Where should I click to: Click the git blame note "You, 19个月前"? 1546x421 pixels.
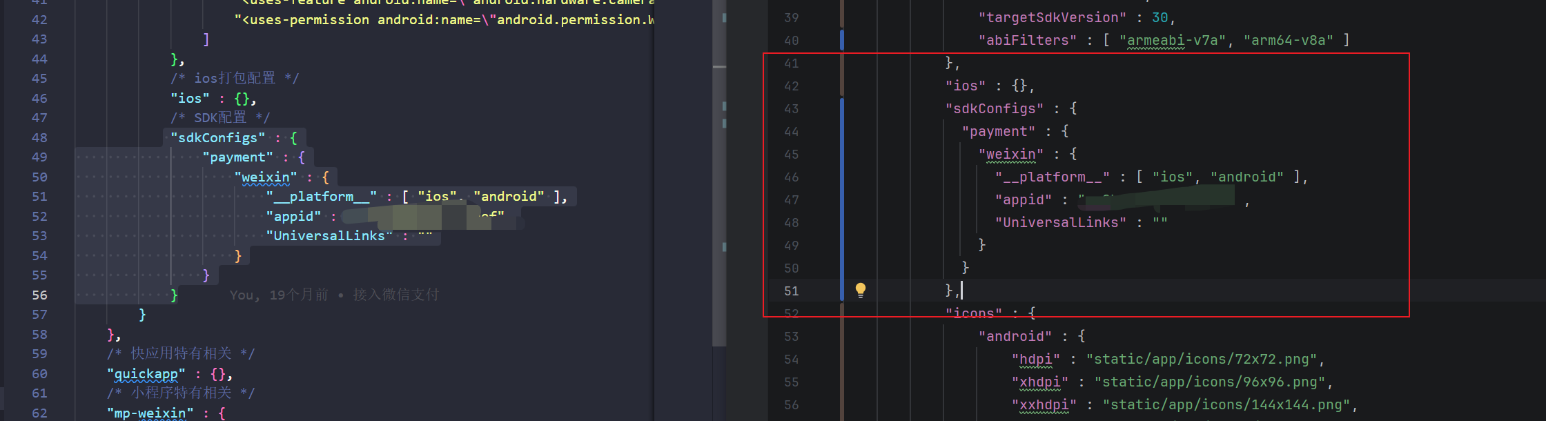tap(280, 295)
